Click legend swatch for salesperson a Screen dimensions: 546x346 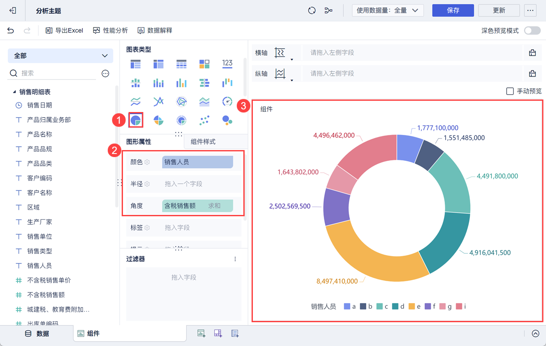click(347, 306)
